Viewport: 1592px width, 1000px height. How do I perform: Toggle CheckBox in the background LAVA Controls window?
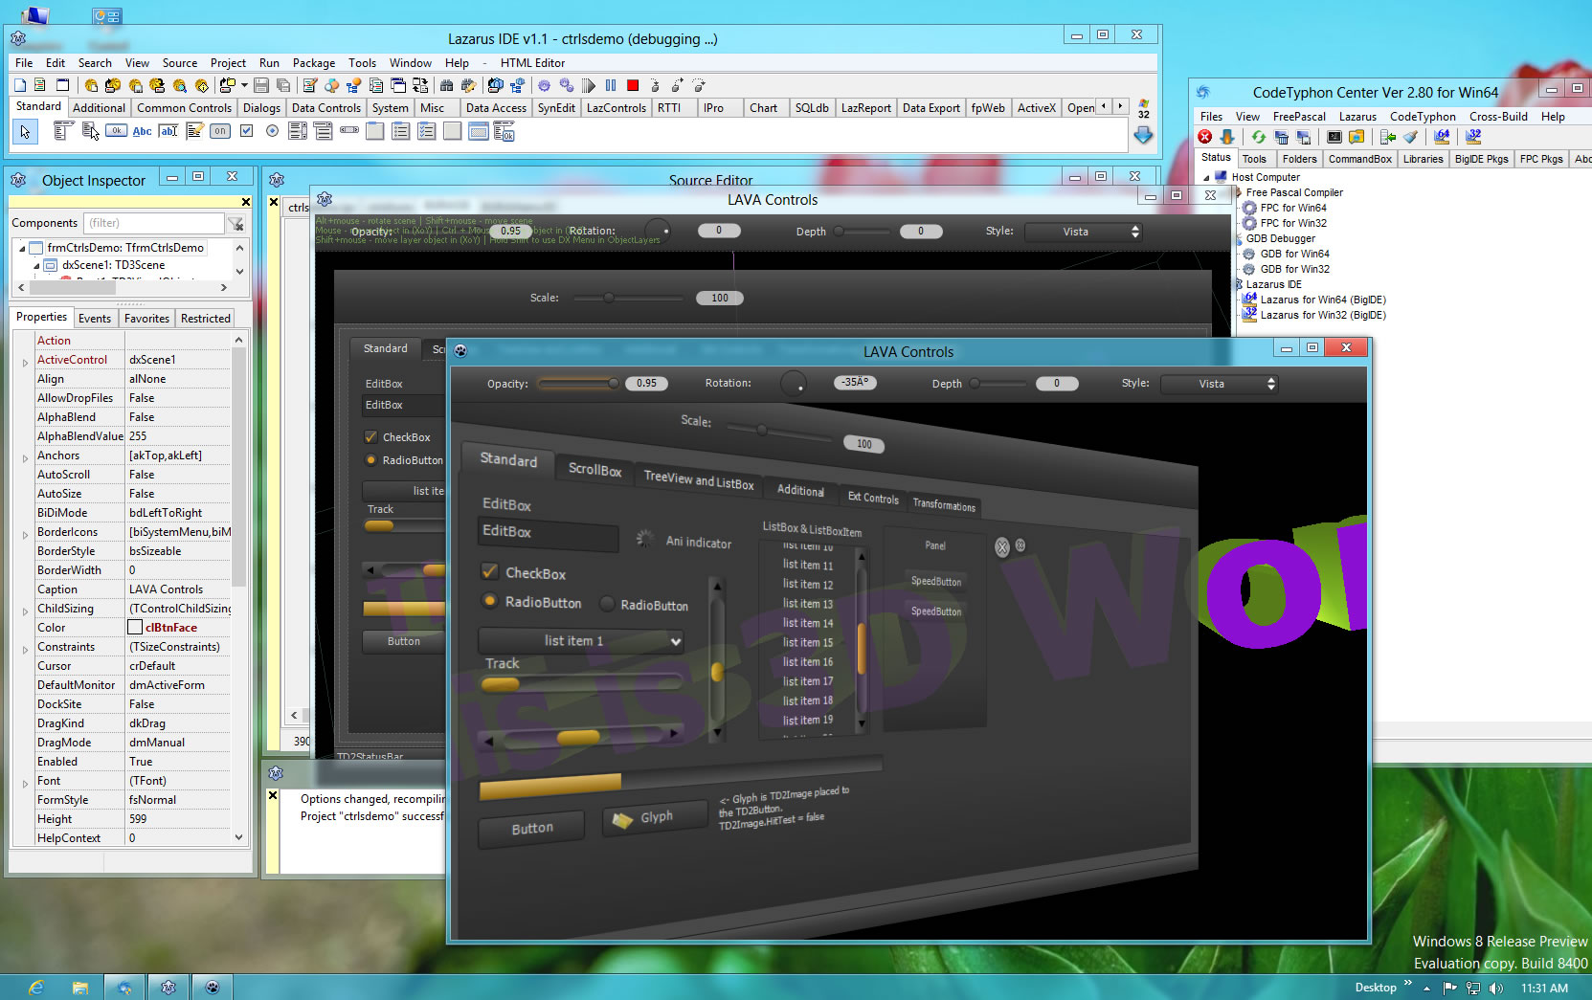(x=370, y=436)
